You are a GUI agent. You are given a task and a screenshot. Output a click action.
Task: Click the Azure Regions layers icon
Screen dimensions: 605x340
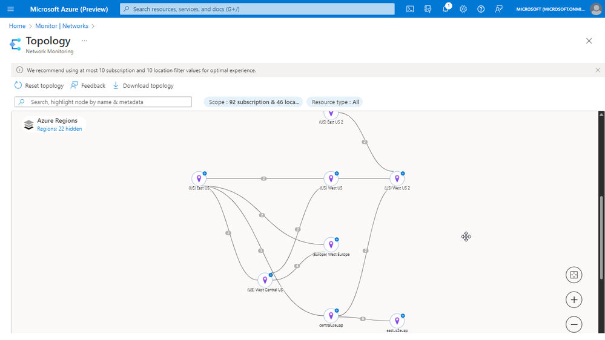coord(29,125)
